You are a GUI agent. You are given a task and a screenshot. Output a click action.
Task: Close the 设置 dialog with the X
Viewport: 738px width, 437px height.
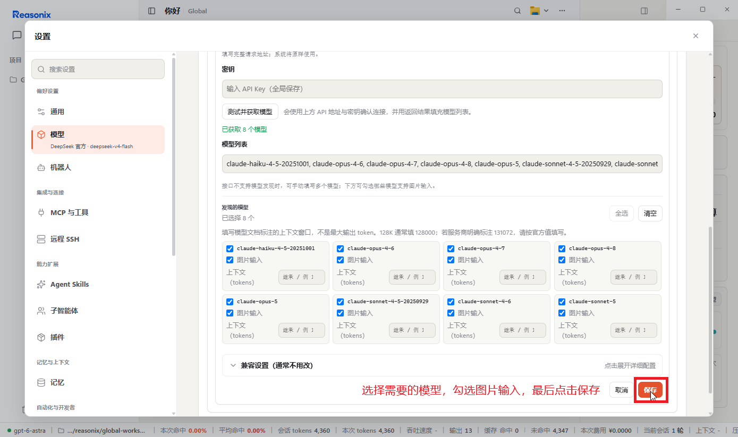[x=695, y=36]
